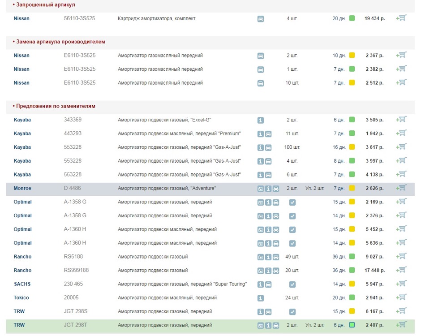
Task: Add SACHS 230 465 to cart
Action: tap(401, 284)
